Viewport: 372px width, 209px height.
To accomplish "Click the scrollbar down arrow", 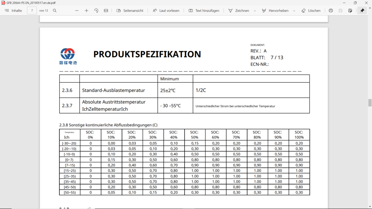I will click(369, 207).
